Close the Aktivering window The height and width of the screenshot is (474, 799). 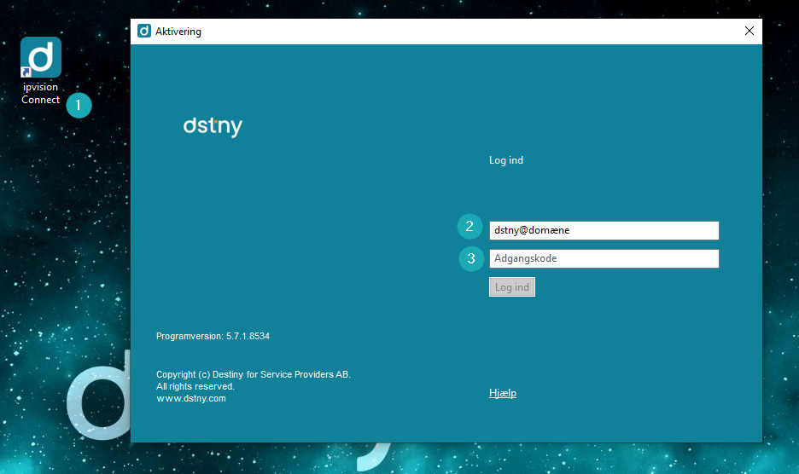tap(749, 31)
